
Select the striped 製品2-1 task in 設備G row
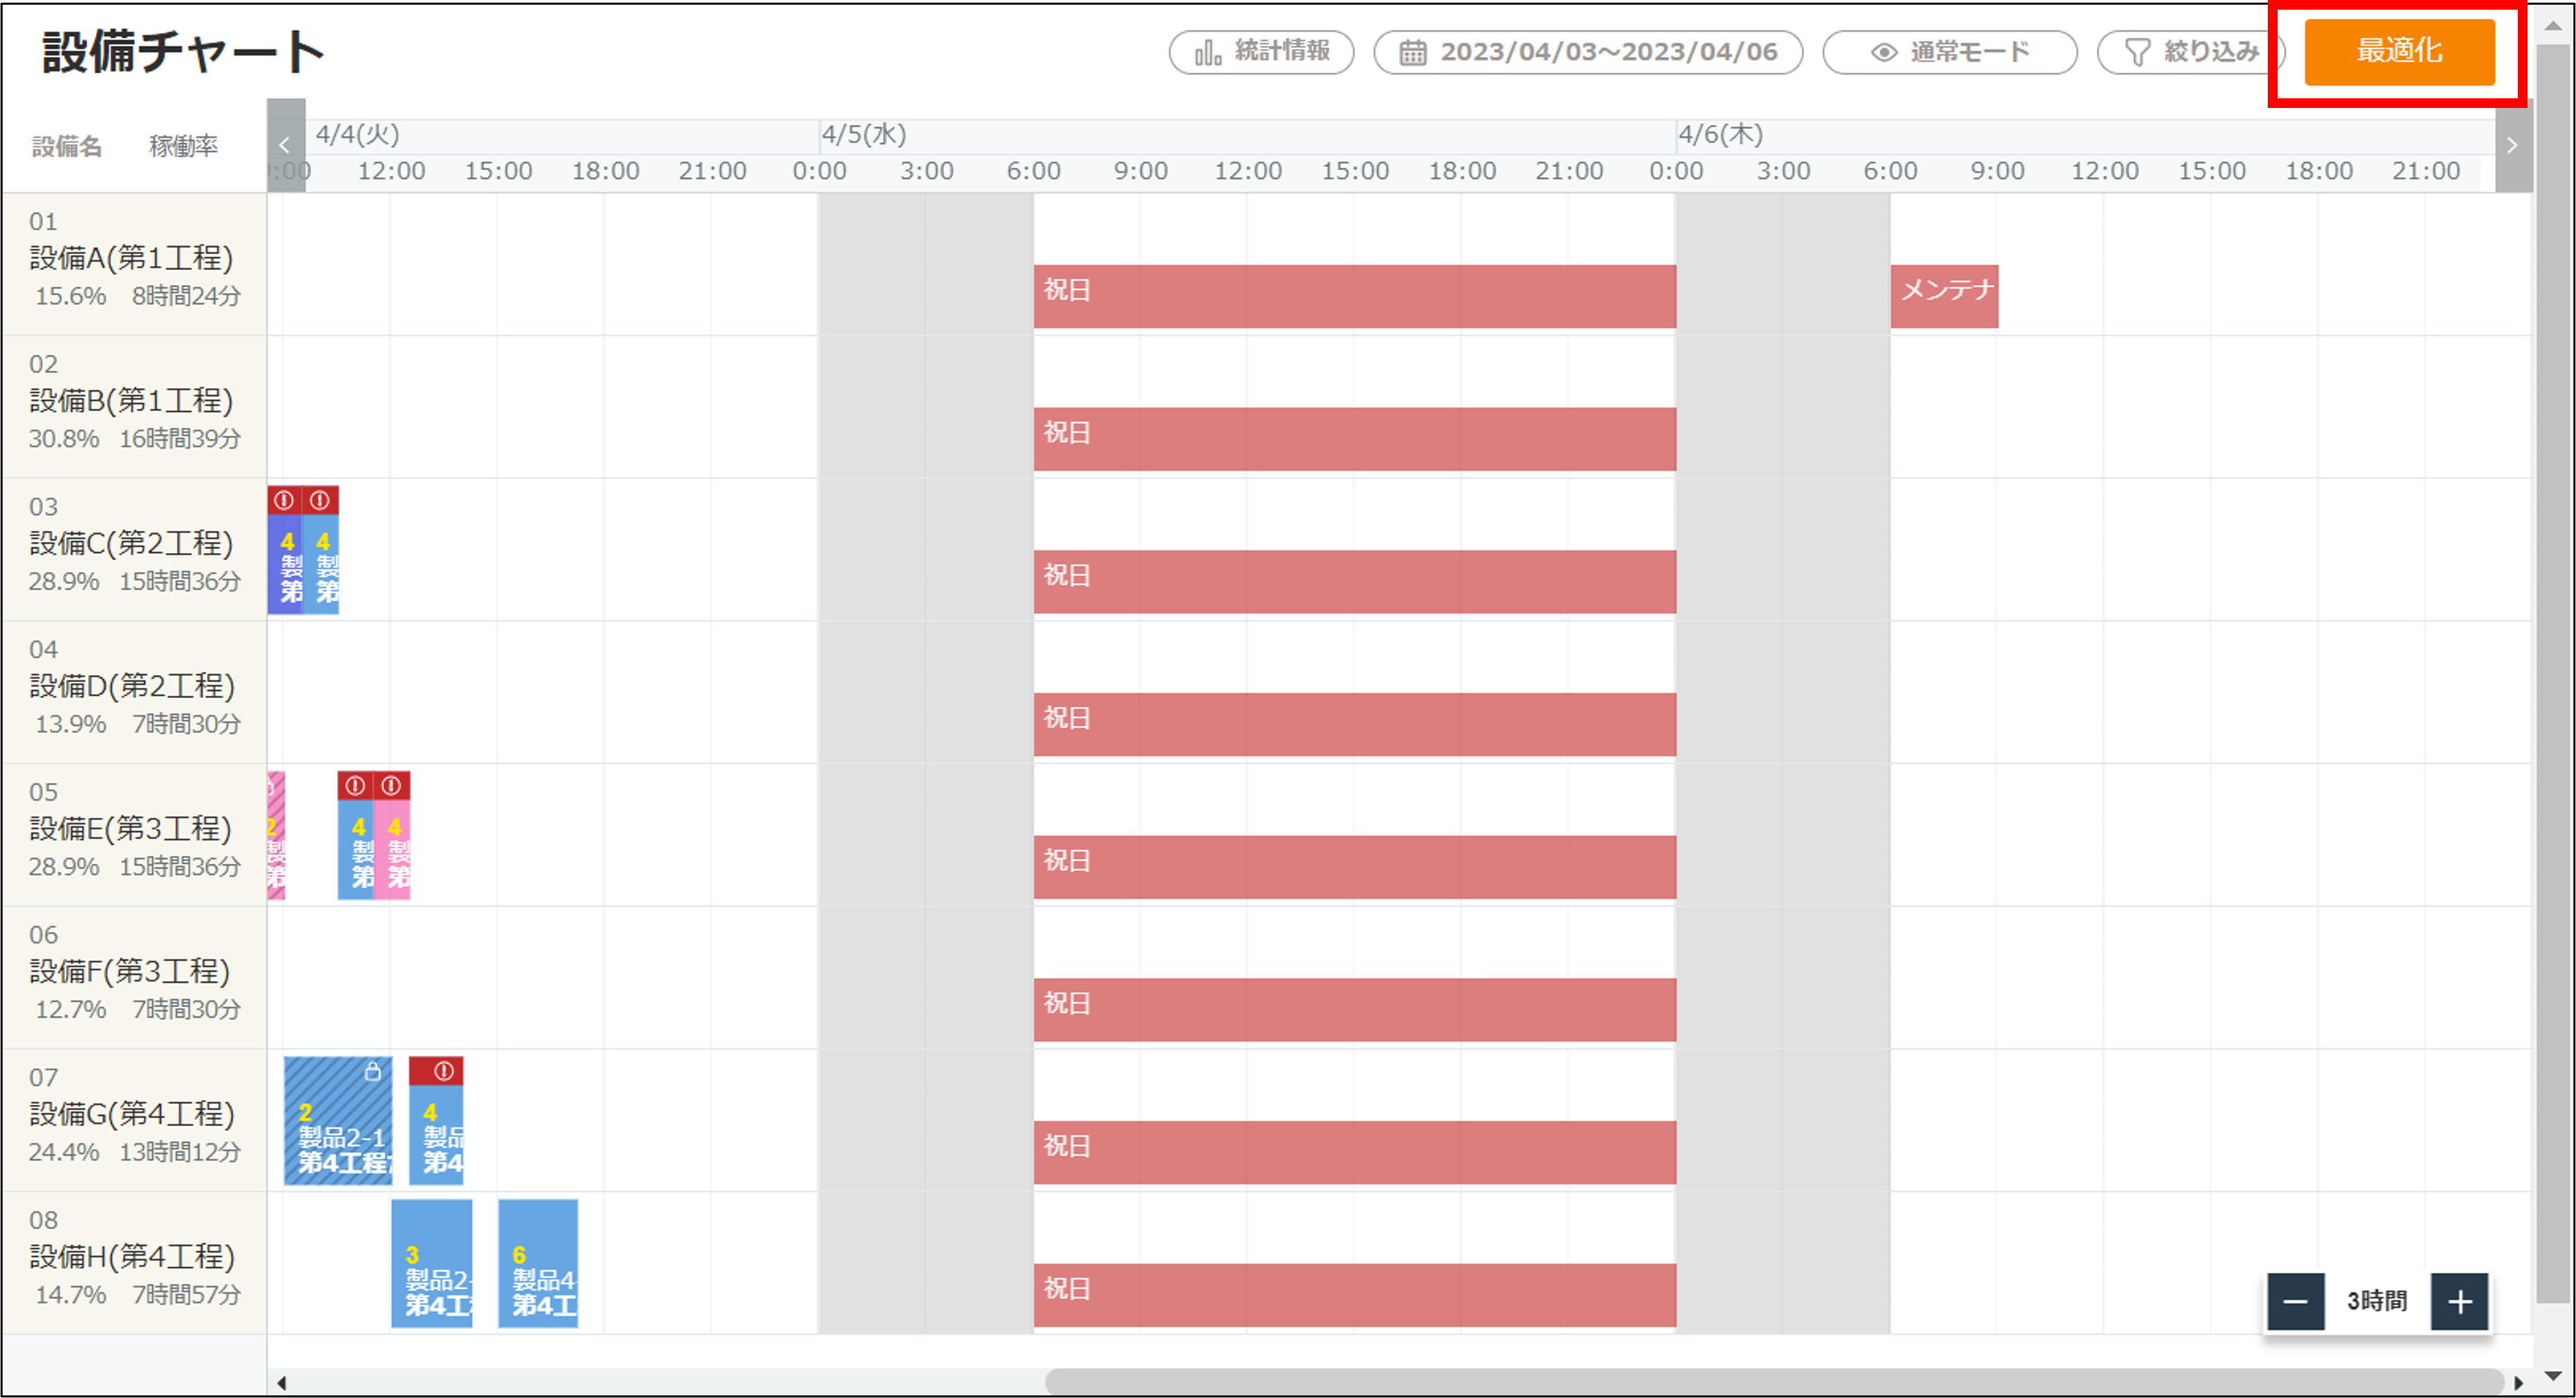coord(338,1121)
